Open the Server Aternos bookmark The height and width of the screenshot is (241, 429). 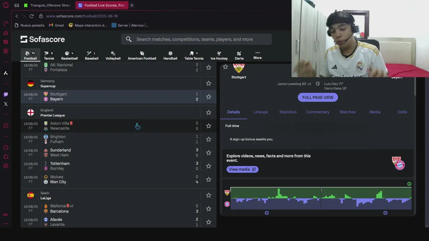pos(130,25)
